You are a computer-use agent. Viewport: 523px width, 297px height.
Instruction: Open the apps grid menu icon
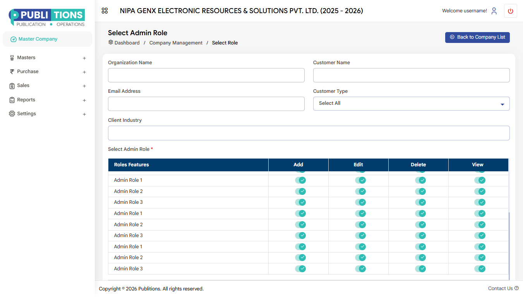tap(105, 11)
